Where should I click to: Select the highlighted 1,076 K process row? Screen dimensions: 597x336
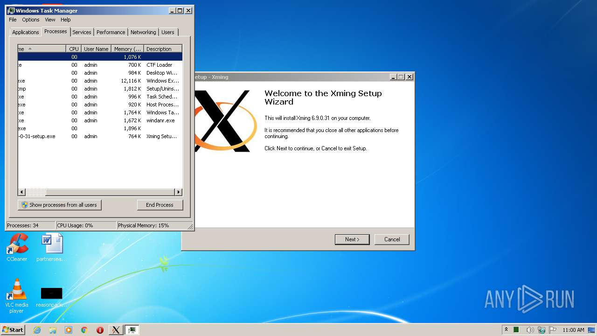(x=100, y=57)
